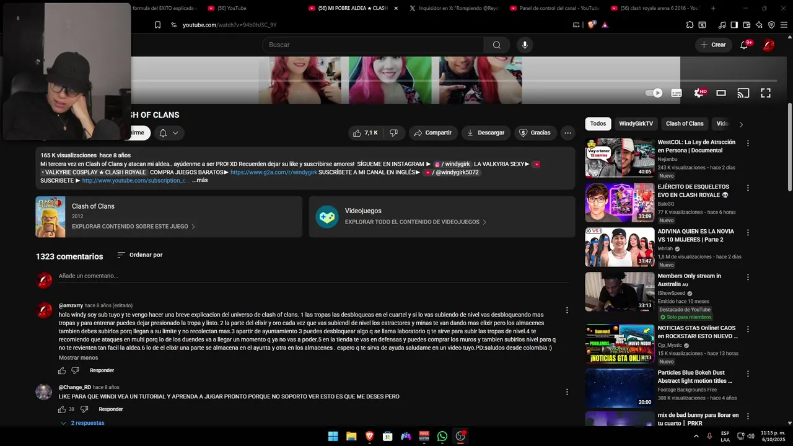Collapse comment with Mostrar menos
793x446 pixels.
(78, 357)
